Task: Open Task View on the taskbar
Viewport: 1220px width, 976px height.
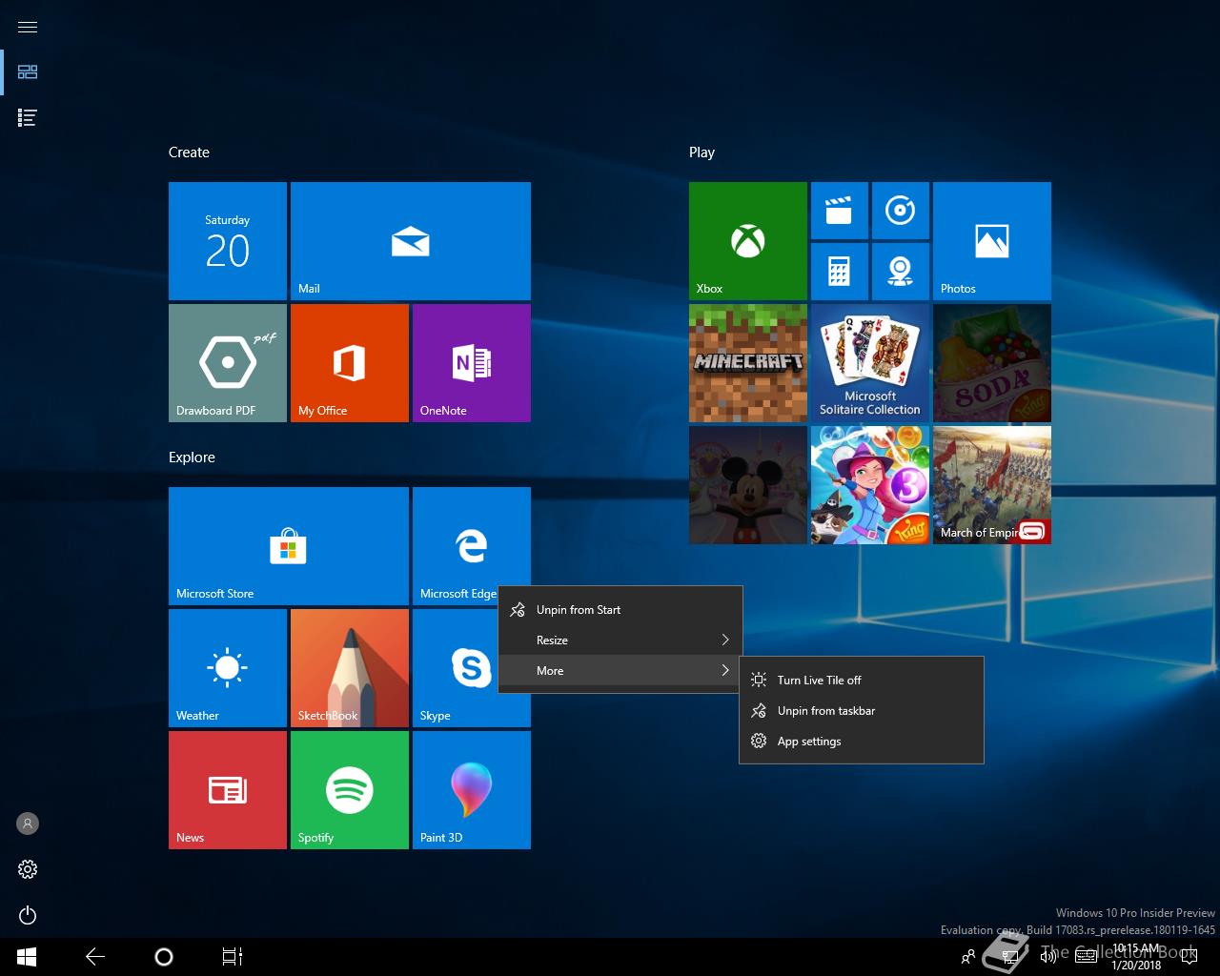Action: pos(233,957)
